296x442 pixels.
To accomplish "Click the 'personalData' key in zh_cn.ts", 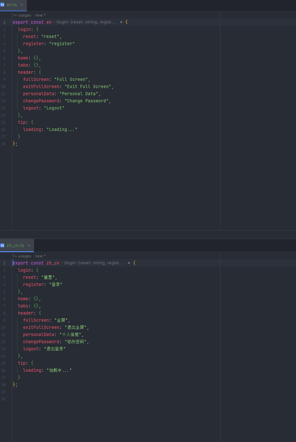I will tap(39, 334).
